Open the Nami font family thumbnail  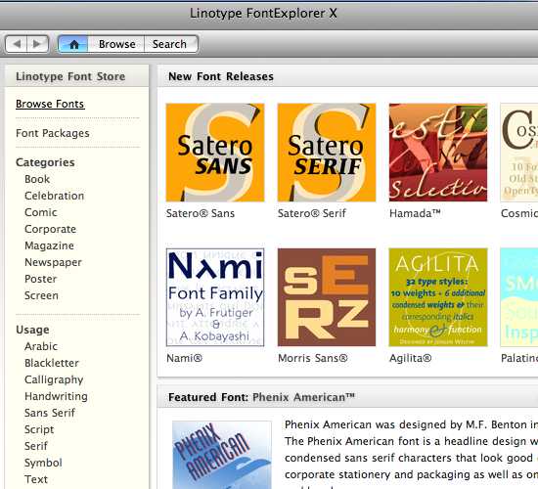215,297
